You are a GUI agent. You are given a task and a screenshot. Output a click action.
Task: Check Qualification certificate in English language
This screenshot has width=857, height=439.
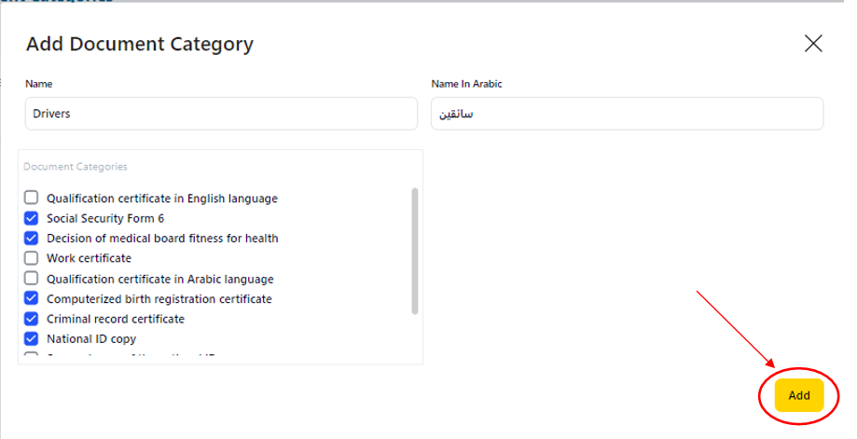(x=32, y=199)
